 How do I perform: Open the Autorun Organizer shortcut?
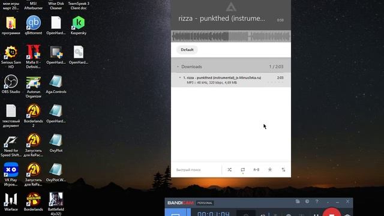34,86
